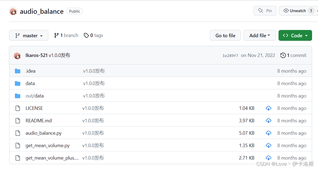View the 0 tags link
This screenshot has width=318, height=169.
point(94,35)
